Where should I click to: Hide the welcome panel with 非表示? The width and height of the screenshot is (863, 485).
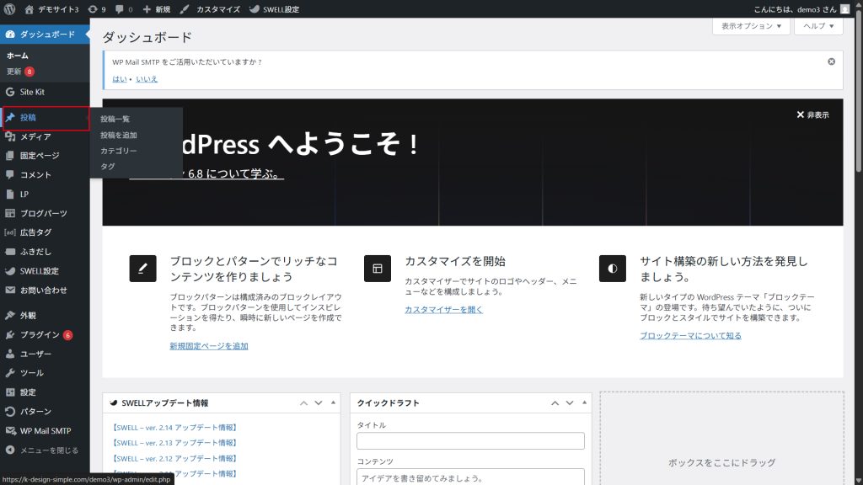coord(812,115)
